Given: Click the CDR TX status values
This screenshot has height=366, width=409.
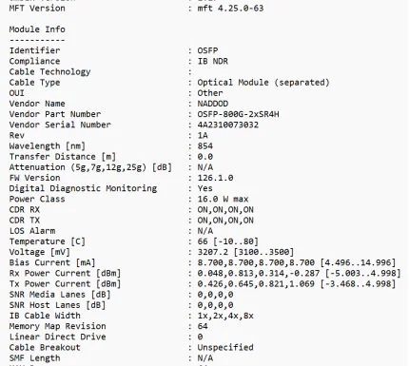Looking at the screenshot, I should pyautogui.click(x=225, y=221).
